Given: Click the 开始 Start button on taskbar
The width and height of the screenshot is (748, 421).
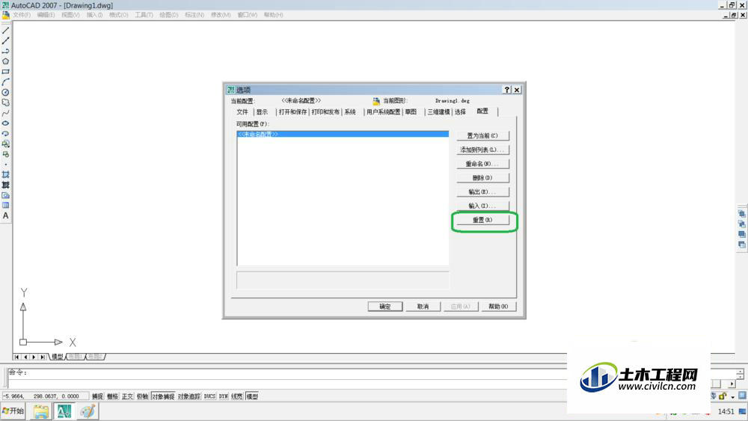Looking at the screenshot, I should [x=13, y=411].
